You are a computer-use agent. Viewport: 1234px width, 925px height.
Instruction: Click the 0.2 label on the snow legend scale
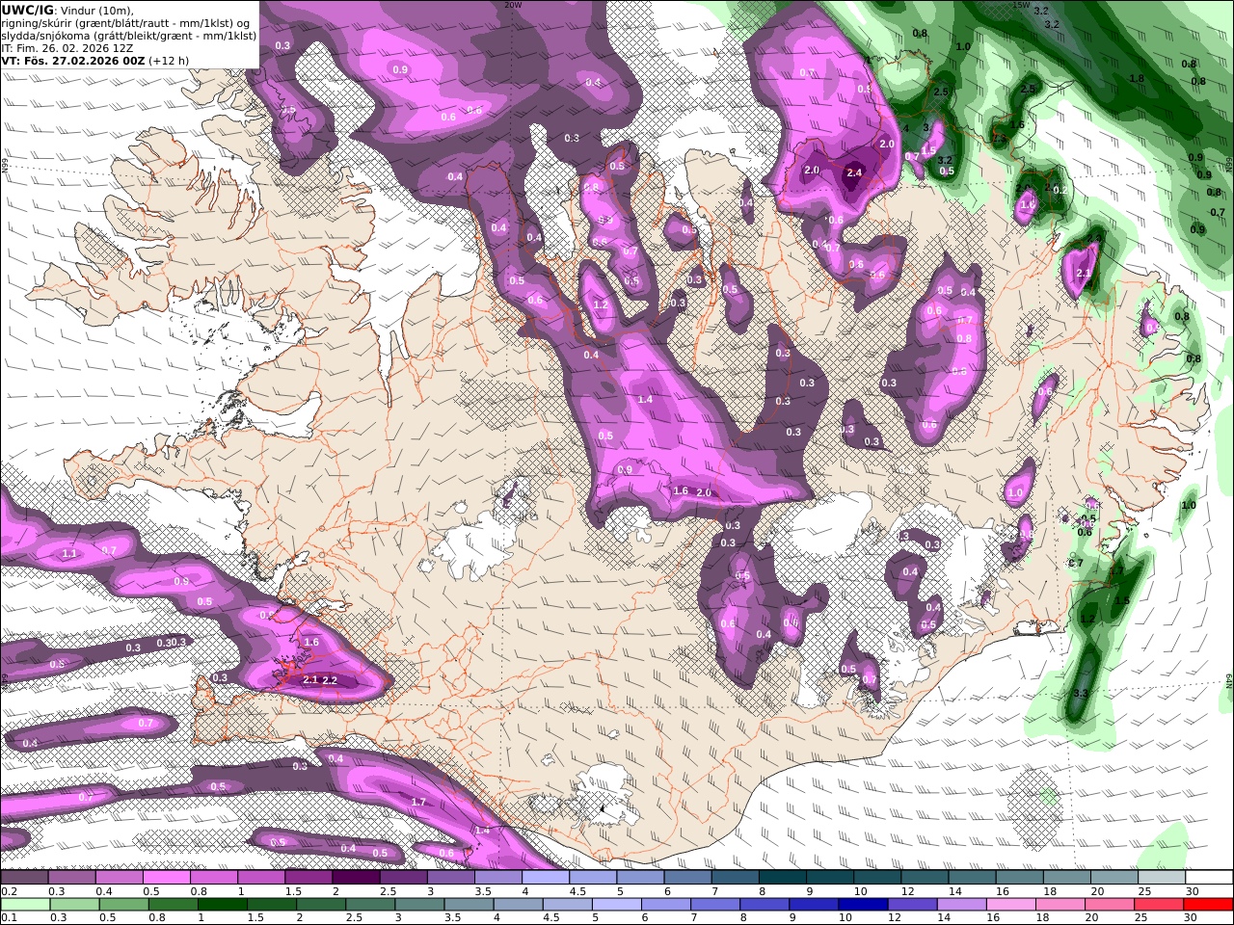[9, 891]
